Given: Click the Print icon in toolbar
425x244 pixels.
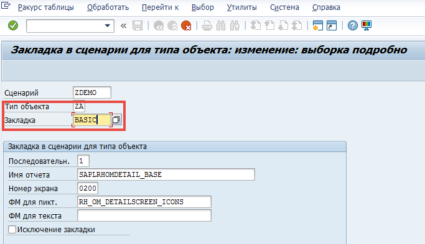Looking at the screenshot, I should pyautogui.click(x=207, y=25).
